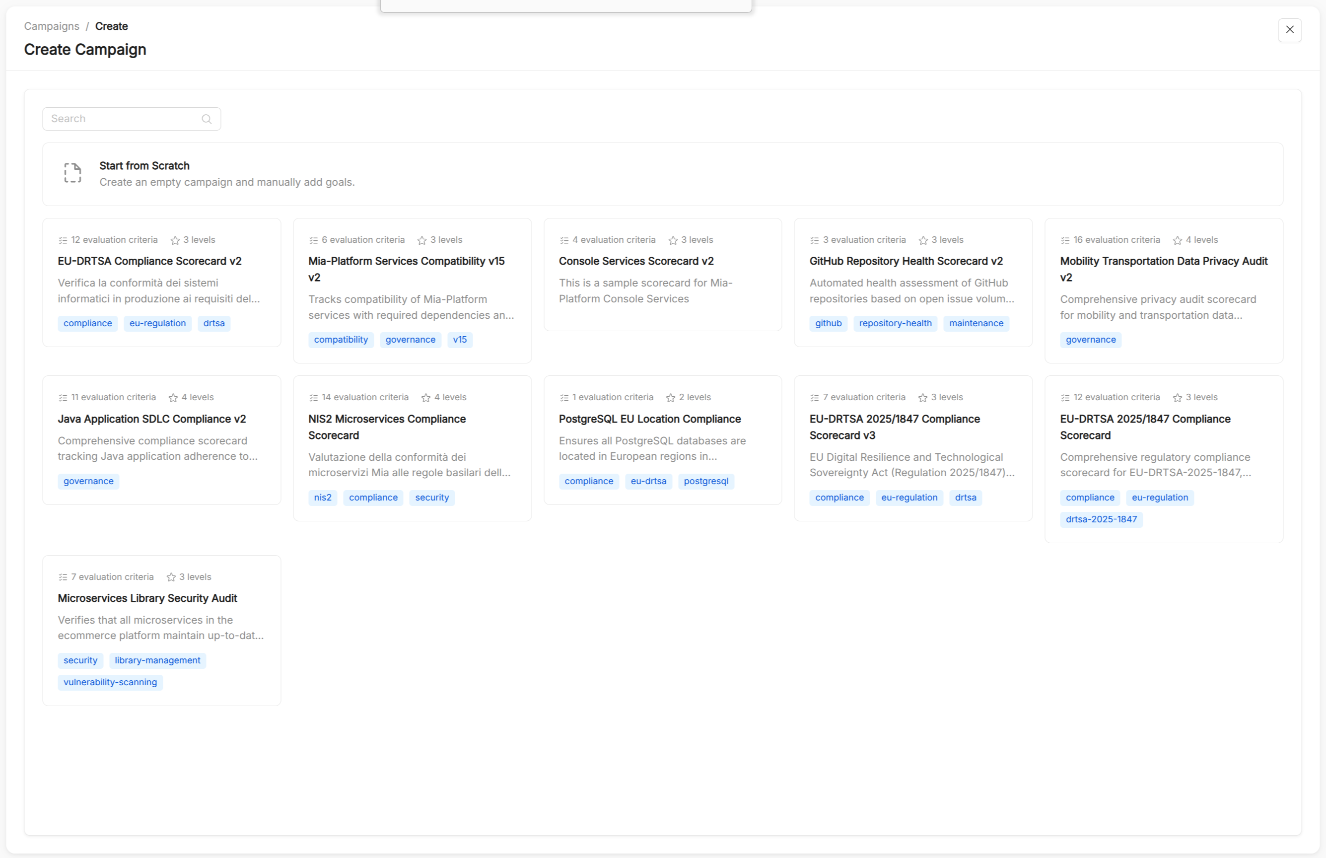The height and width of the screenshot is (858, 1326).
Task: Click the compatibility tag
Action: [x=341, y=340]
